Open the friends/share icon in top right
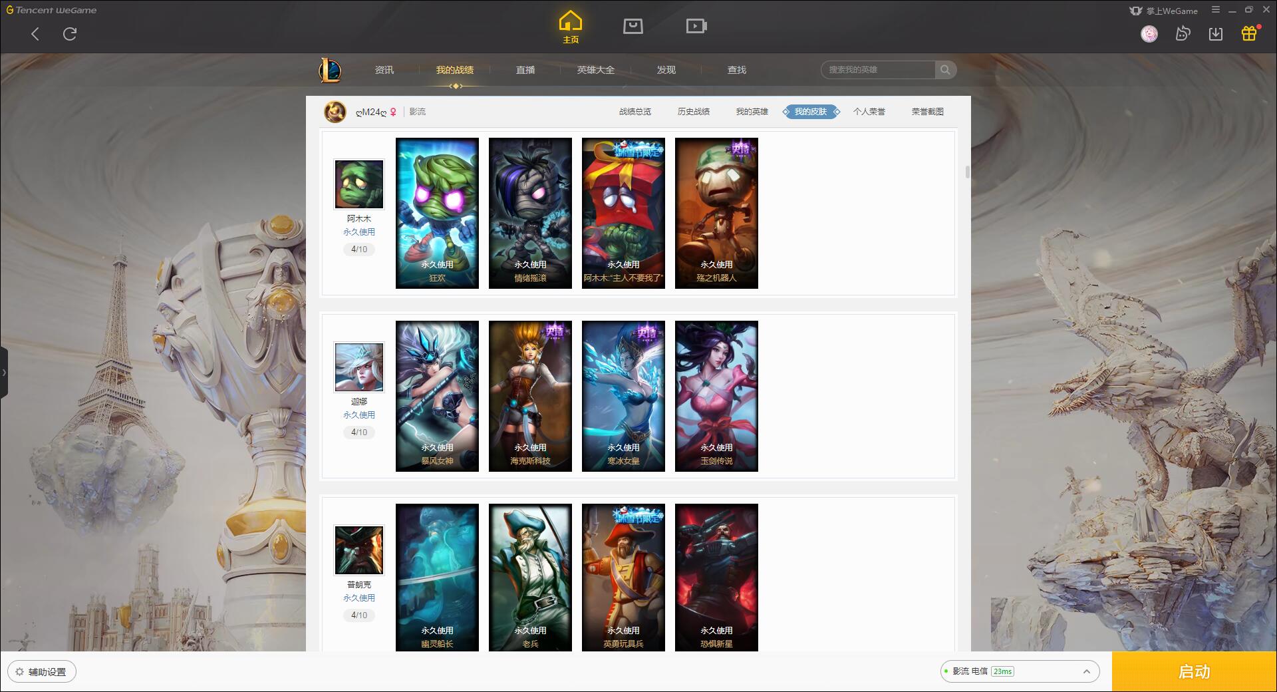 click(x=1183, y=33)
